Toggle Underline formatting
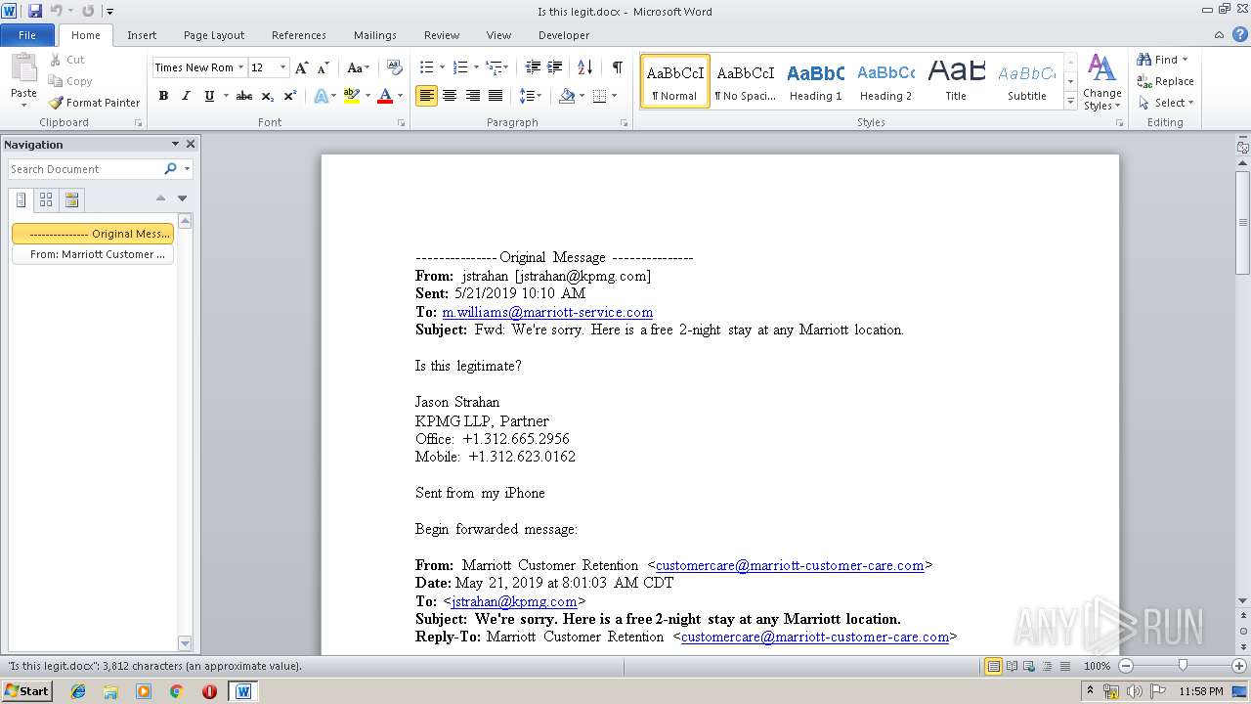1251x704 pixels. 209,96
